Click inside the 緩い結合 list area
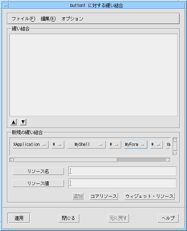Image resolution: width=187 pixels, height=231 pixels. pyautogui.click(x=93, y=75)
